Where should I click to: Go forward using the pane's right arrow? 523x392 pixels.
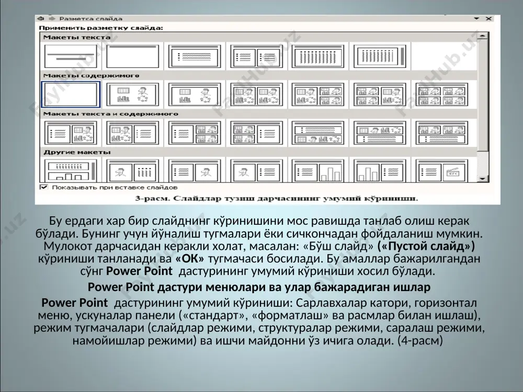pyautogui.click(x=52, y=19)
